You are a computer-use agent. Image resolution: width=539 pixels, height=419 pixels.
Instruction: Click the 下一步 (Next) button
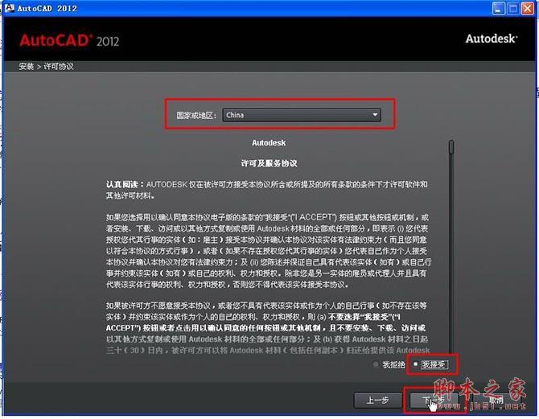point(433,400)
